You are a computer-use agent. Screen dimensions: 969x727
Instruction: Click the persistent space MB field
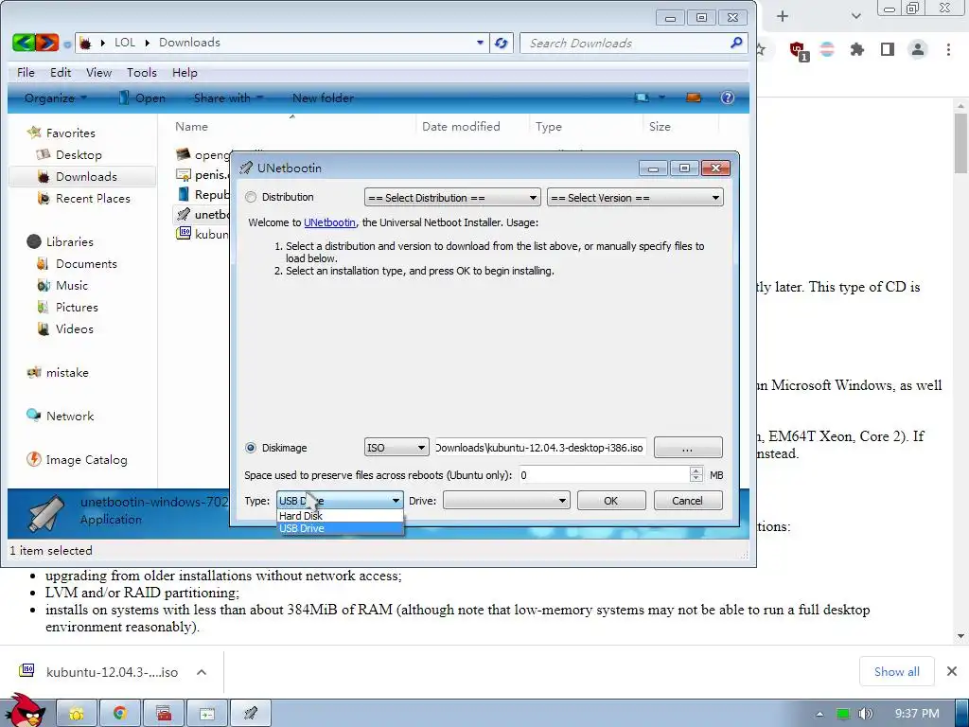coord(604,475)
